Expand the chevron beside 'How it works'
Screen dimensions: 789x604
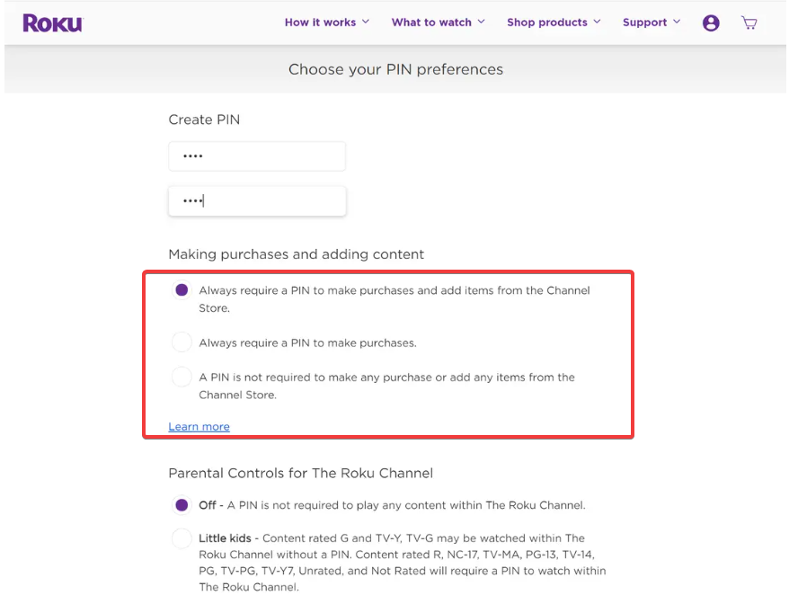click(366, 22)
